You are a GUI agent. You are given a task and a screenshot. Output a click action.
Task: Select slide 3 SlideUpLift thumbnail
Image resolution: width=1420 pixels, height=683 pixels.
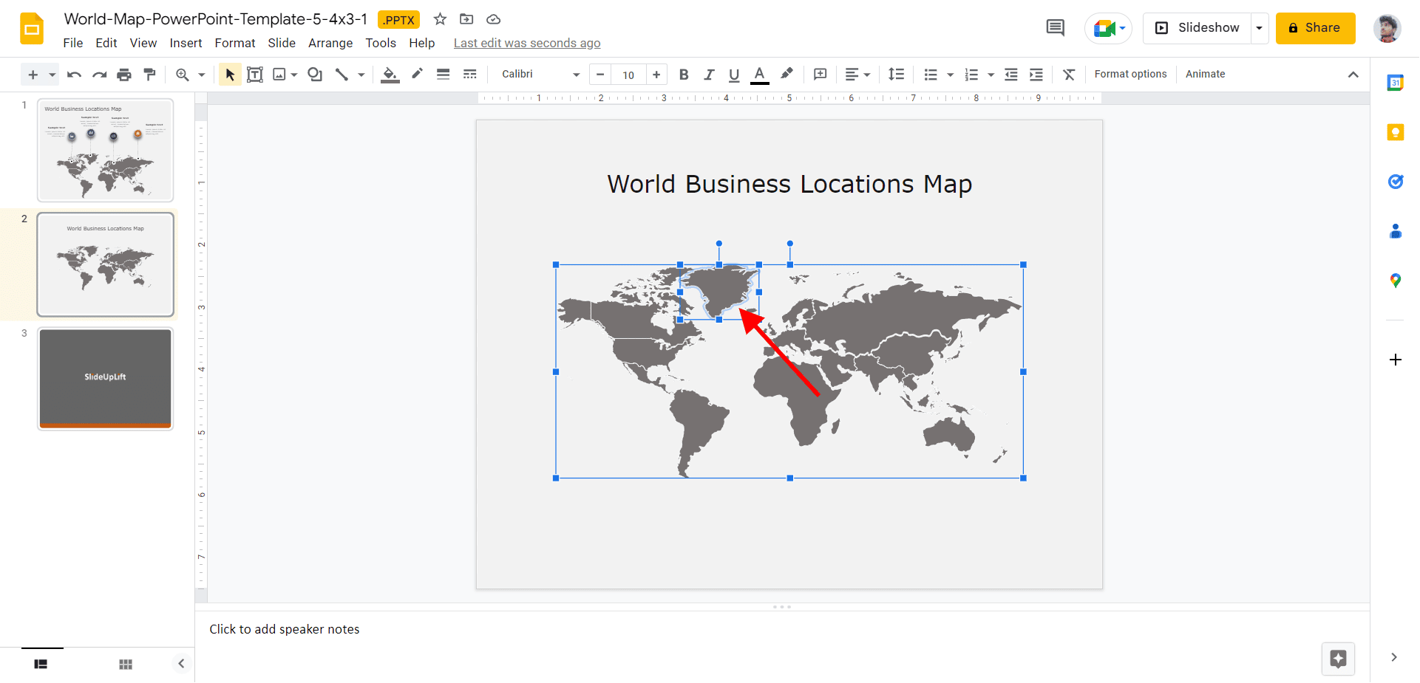point(106,378)
